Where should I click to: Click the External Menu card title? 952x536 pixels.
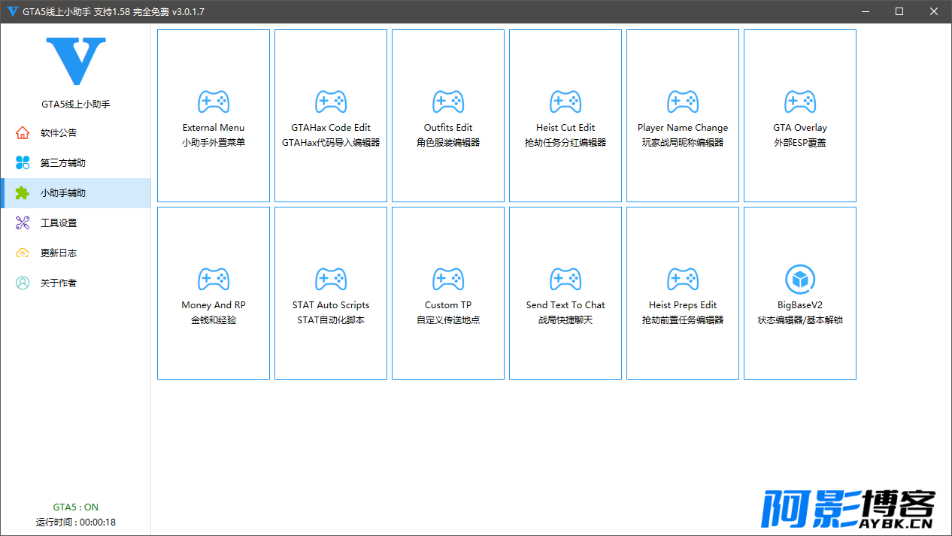tap(214, 128)
